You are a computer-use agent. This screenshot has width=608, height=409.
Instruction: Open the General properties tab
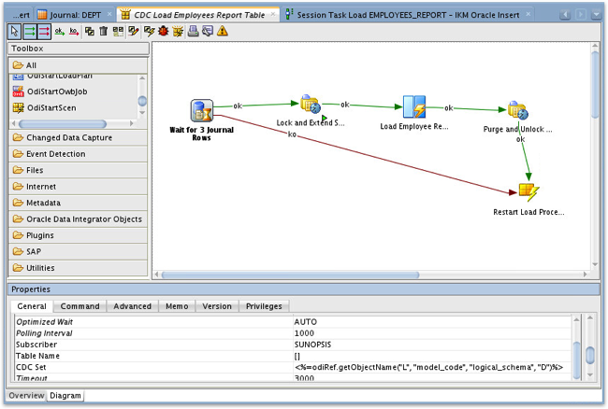(32, 306)
